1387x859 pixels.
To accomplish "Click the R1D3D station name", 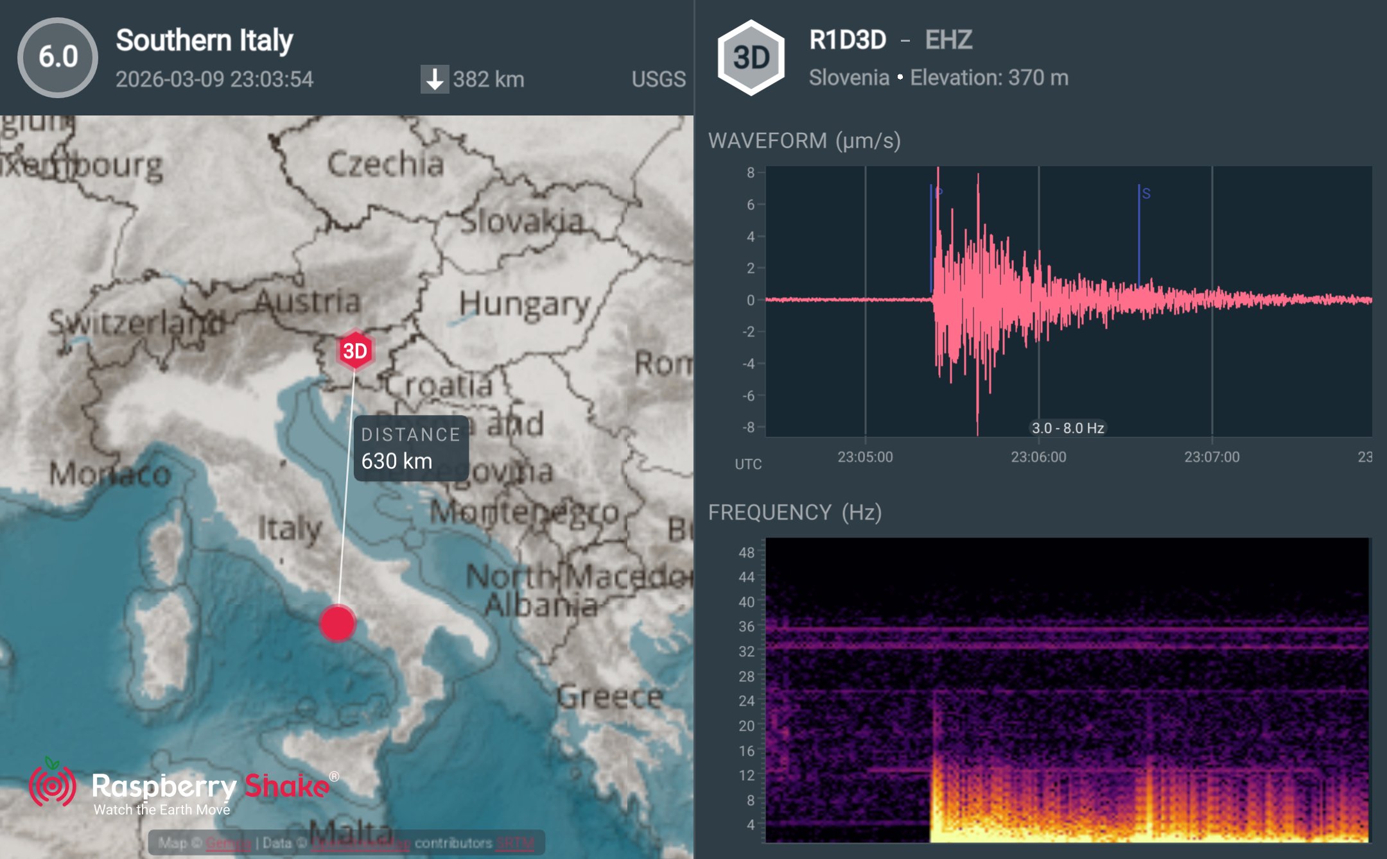I will (847, 40).
